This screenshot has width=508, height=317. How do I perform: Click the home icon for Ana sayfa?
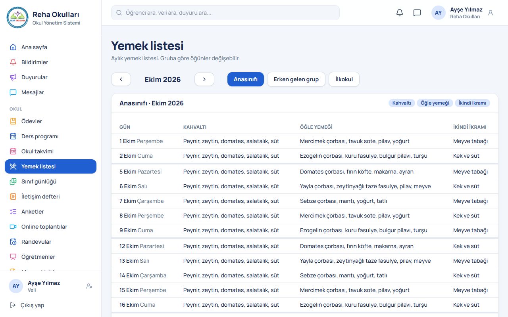13,47
